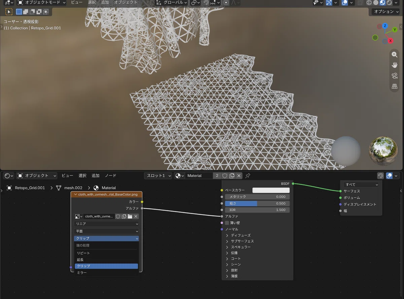
Task: Open image folder icon in texture node
Action: point(130,216)
